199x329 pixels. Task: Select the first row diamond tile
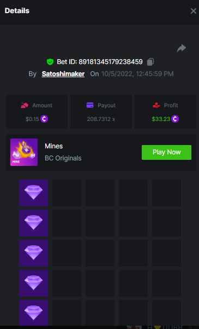point(33,193)
